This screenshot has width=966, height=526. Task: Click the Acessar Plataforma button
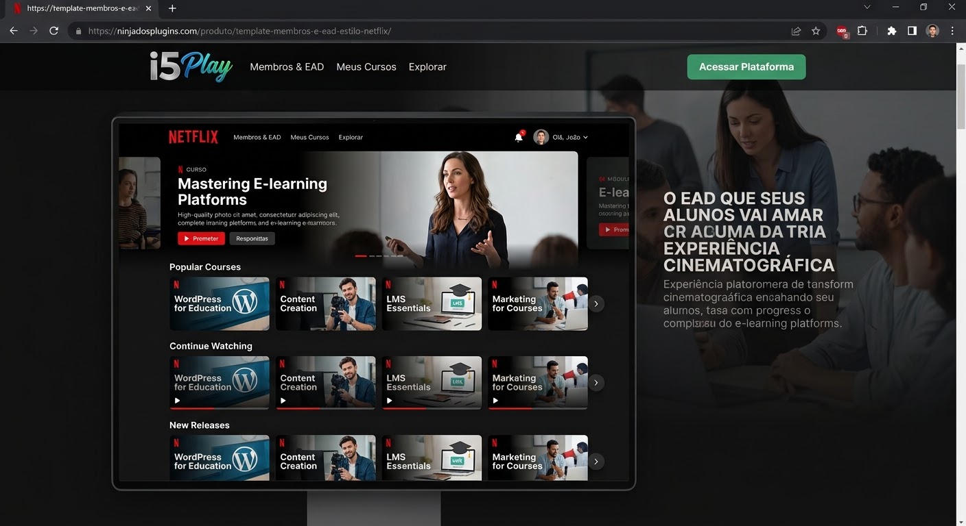(746, 66)
